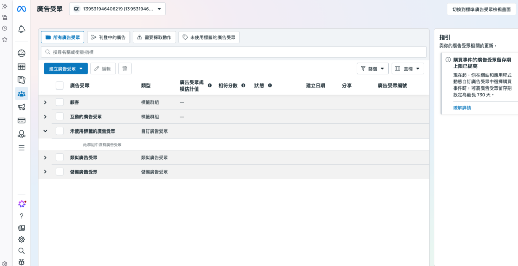
Task: Click info icon beside 狀態
Action: [270, 85]
